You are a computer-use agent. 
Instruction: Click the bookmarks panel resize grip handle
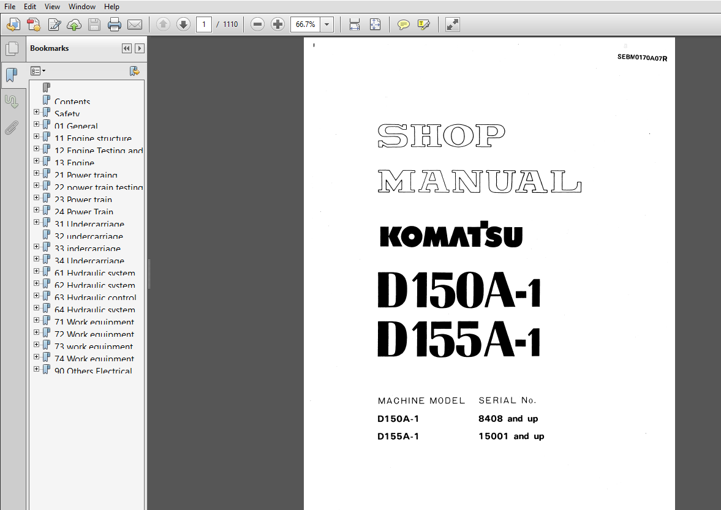tap(148, 274)
